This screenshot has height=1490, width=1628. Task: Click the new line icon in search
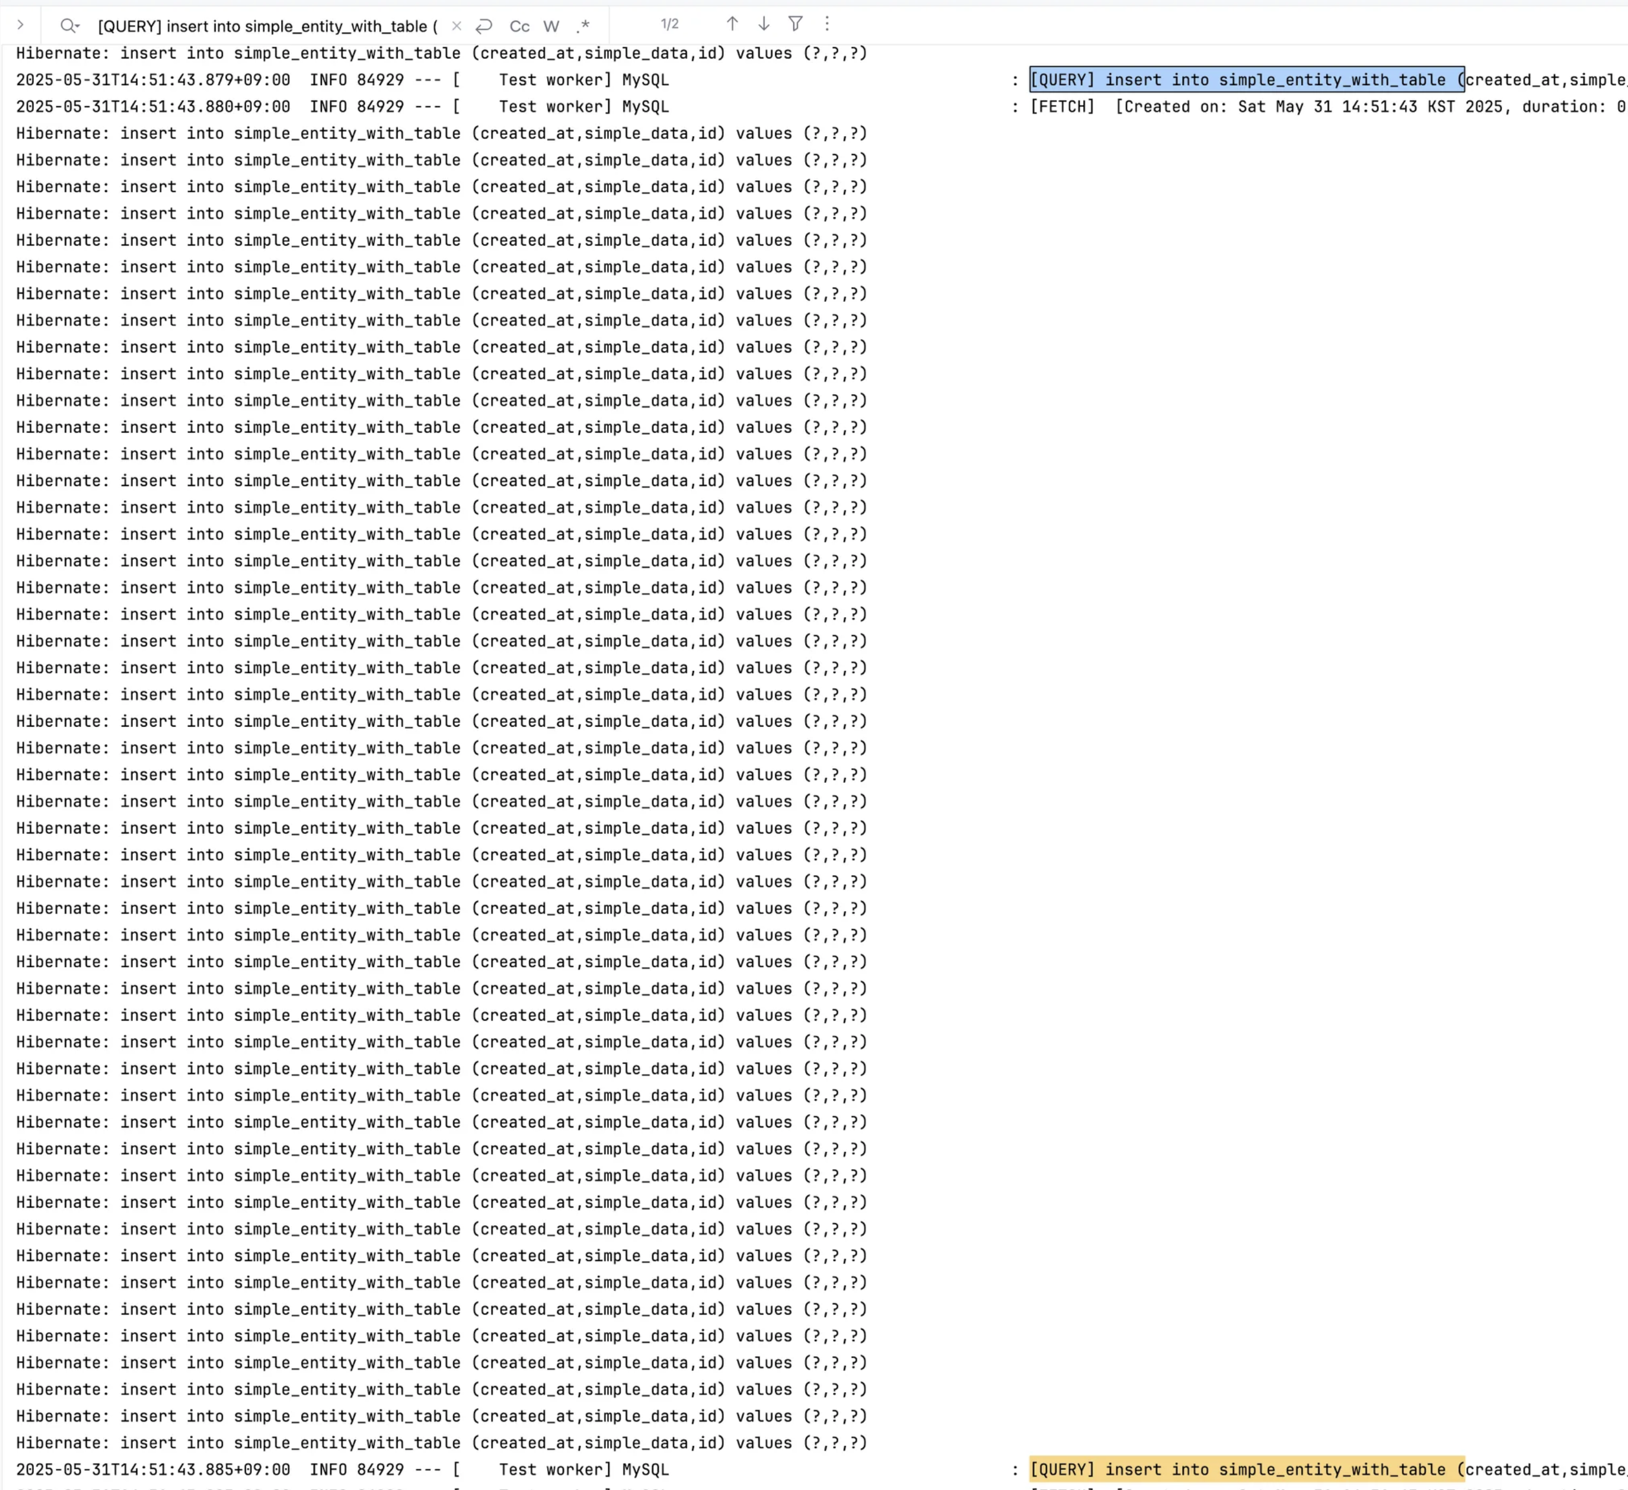coord(484,26)
